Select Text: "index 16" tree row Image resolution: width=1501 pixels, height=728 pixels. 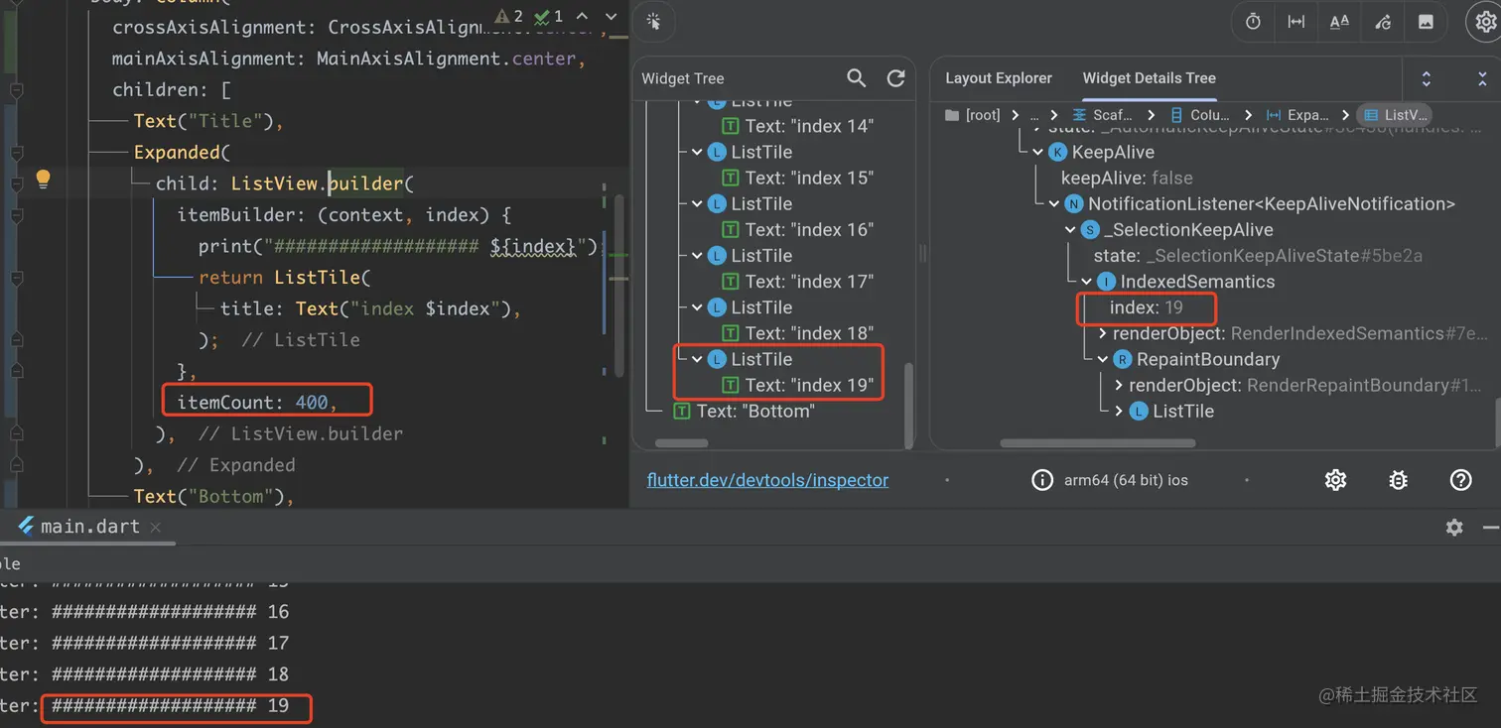797,229
